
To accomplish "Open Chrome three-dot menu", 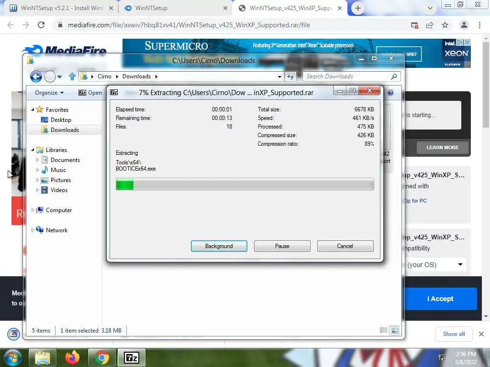I will (x=479, y=25).
